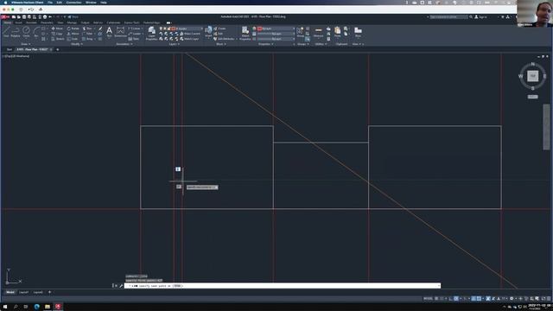Open the linetype ByLayer dropdown
The image size is (553, 311).
(x=276, y=39)
